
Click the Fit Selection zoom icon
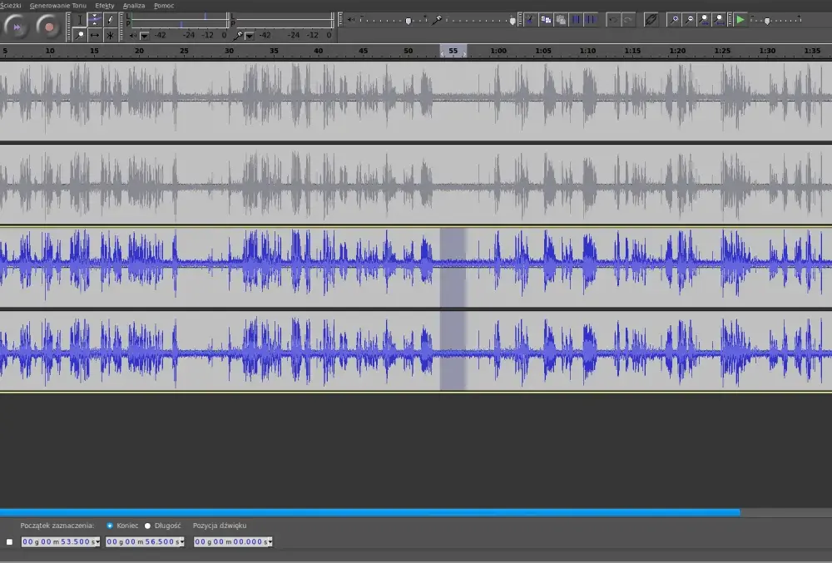[x=704, y=20]
